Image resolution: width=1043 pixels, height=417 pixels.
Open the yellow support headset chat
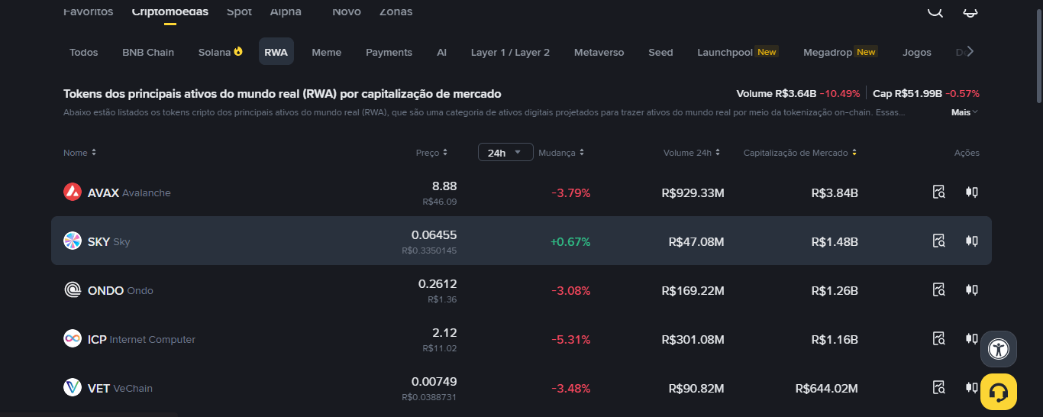pos(999,392)
